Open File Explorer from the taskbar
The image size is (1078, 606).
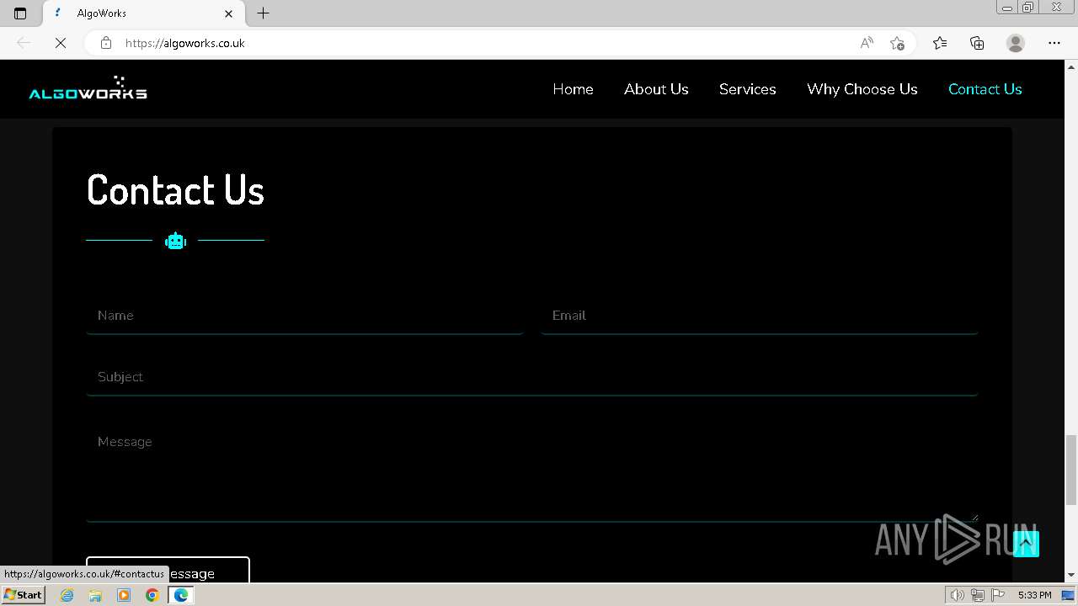coord(95,595)
